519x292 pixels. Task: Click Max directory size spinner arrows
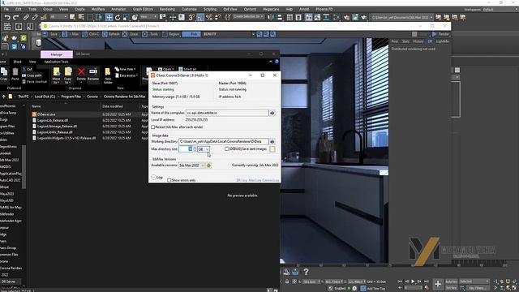point(195,149)
